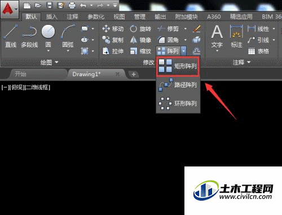Screen dimensions: 282x215
Task: Open the AutoCAD application menu button
Action: pyautogui.click(x=10, y=10)
